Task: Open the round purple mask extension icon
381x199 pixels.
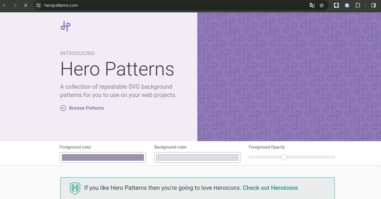Action: [347, 5]
